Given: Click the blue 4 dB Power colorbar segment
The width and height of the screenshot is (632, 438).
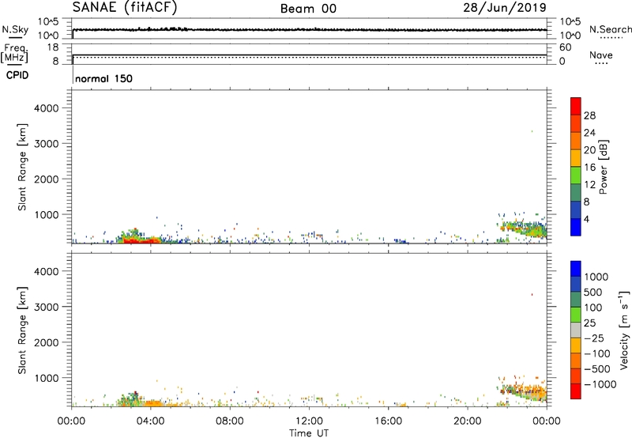Looking at the screenshot, I should pos(576,227).
